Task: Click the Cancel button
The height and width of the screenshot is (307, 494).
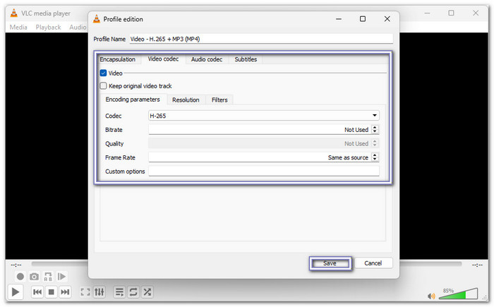Action: [373, 263]
